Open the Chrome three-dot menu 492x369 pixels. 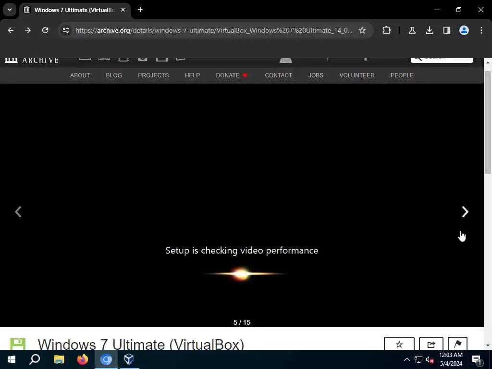click(x=481, y=30)
